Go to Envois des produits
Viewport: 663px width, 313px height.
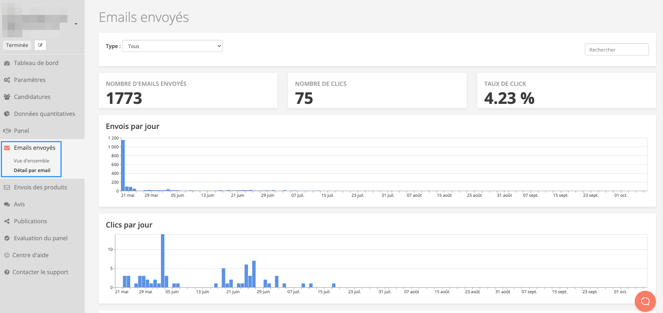click(40, 187)
